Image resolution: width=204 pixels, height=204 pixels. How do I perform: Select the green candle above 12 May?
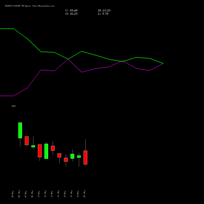pyautogui.click(x=46, y=151)
